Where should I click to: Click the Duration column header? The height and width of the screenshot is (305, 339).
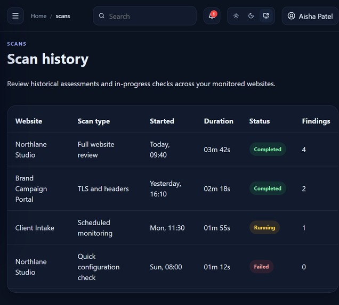click(x=219, y=121)
